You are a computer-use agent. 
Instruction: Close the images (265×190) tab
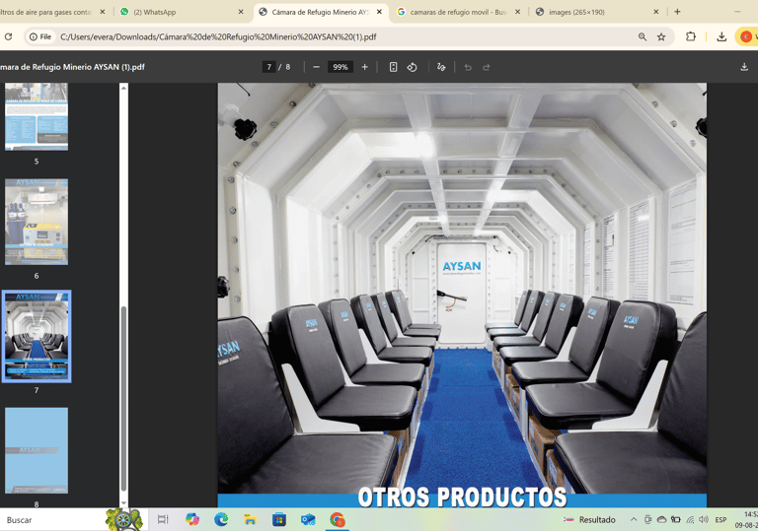656,12
